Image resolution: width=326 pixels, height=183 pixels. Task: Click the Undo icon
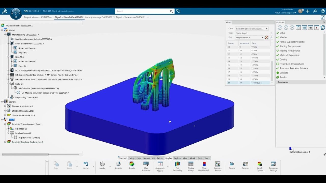[86, 165]
